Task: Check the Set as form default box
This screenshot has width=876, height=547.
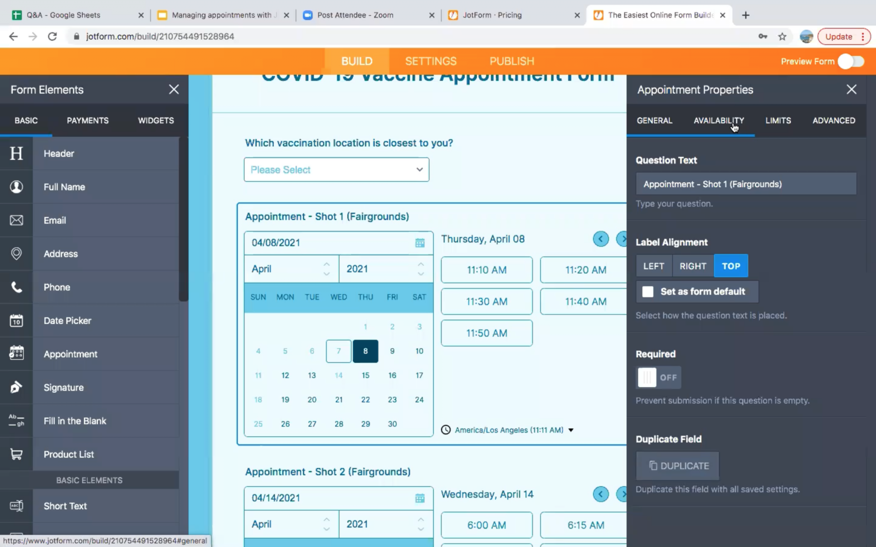Action: point(648,291)
